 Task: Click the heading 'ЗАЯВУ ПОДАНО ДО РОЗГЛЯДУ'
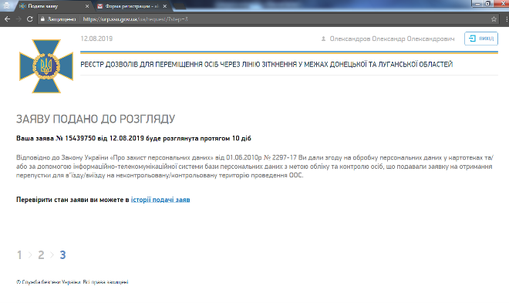(x=96, y=119)
